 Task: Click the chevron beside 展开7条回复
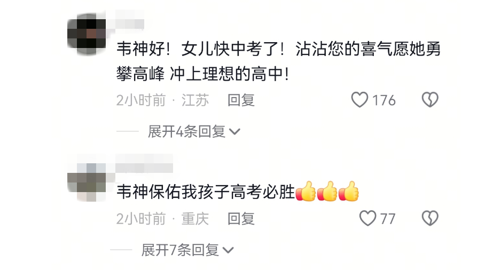point(228,251)
